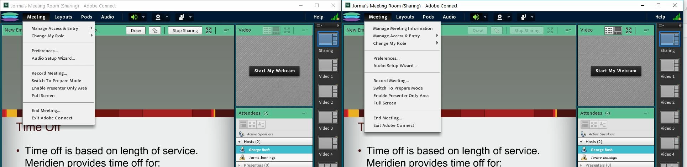
Task: Click the speaker icon in the right window
Action: point(476,17)
